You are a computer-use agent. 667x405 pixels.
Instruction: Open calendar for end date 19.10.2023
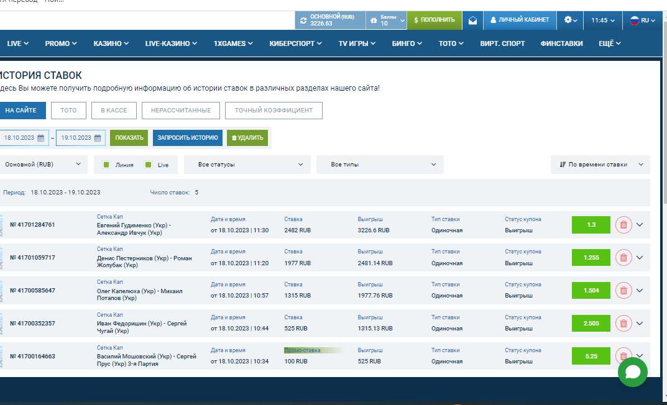point(98,138)
